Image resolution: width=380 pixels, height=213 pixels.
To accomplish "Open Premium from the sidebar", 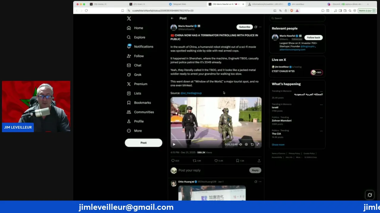I will tap(137, 84).
